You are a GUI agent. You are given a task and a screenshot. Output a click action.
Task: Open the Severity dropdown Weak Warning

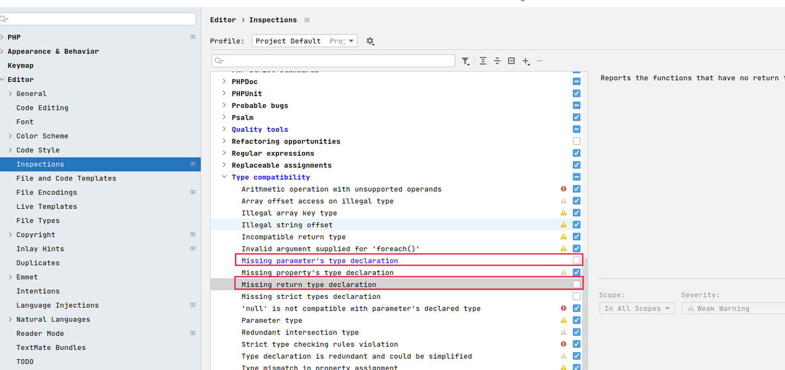(x=733, y=309)
